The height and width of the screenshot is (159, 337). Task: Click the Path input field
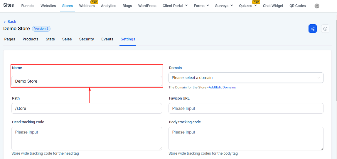click(x=87, y=108)
